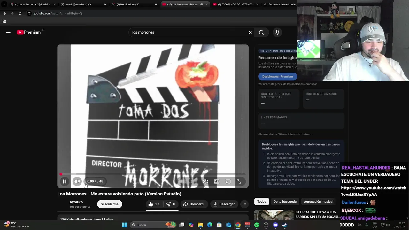Select the De tu búsqueda chip

click(x=285, y=201)
